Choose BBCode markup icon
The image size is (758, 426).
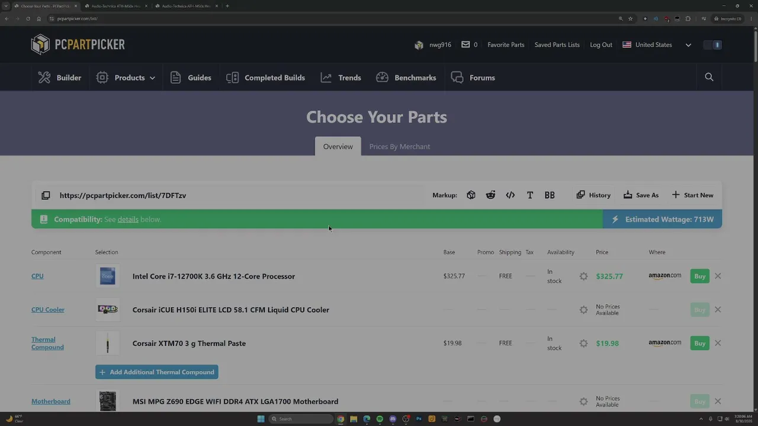click(x=550, y=195)
